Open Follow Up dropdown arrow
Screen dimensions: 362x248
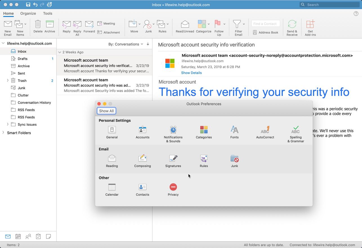point(224,24)
